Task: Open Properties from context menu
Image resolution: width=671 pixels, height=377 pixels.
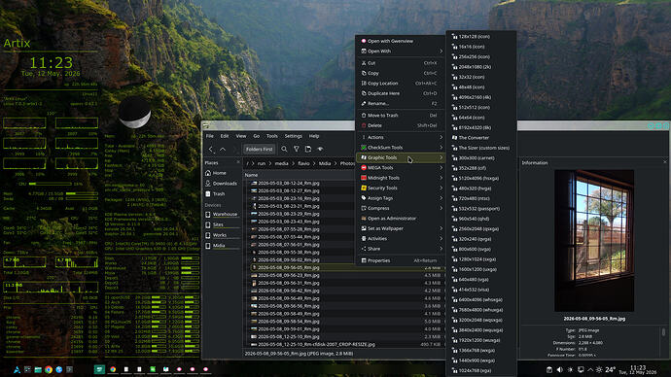Action: 401,260
